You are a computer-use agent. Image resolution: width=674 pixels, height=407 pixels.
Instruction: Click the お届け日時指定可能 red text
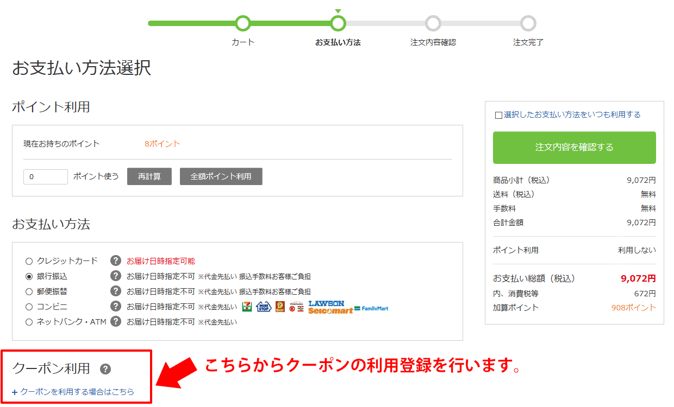point(161,261)
